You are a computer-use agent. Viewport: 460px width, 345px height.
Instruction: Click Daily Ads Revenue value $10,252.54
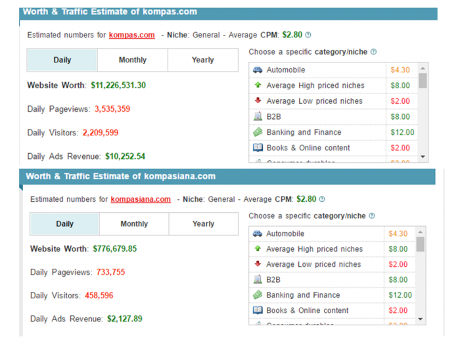click(x=126, y=156)
